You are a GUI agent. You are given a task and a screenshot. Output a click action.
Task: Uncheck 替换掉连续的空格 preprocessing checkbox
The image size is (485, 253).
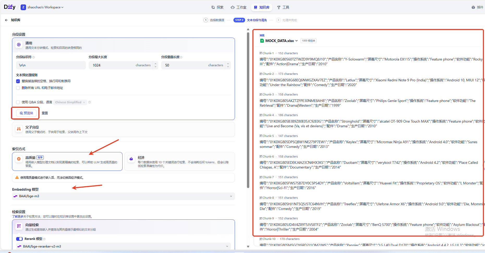tap(18, 81)
